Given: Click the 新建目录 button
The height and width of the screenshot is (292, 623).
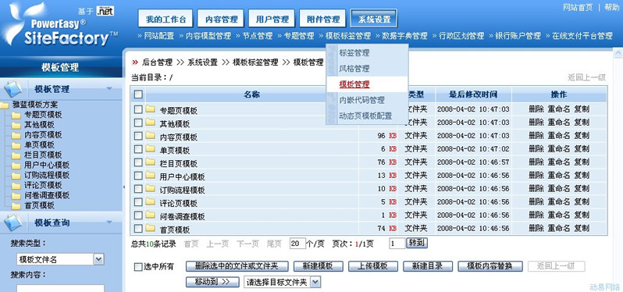Looking at the screenshot, I should point(428,266).
